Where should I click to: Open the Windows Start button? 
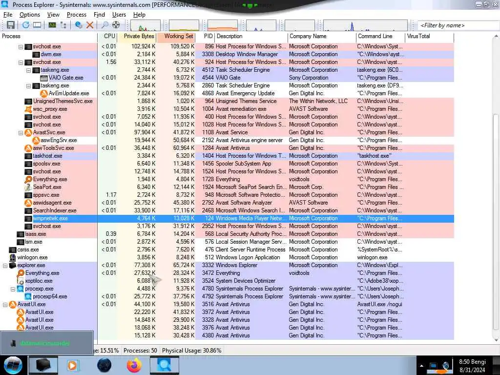[13, 365]
